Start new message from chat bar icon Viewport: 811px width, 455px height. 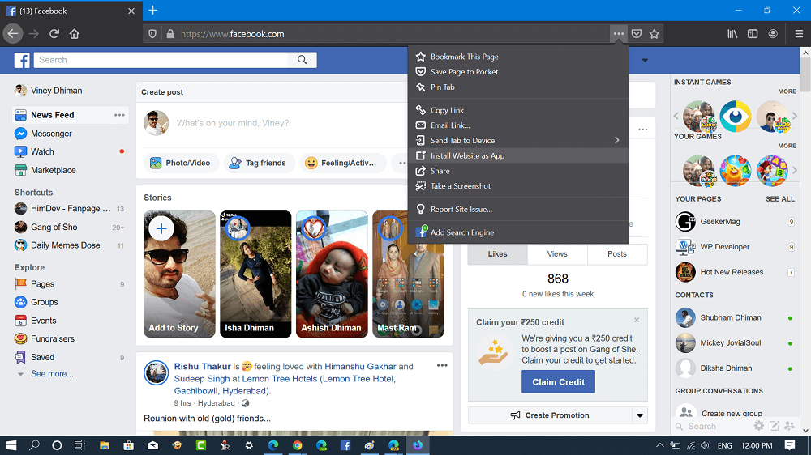[775, 426]
